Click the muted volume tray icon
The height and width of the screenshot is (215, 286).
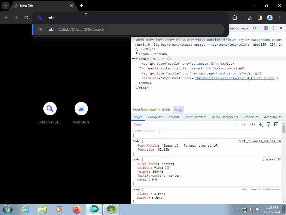251,210
